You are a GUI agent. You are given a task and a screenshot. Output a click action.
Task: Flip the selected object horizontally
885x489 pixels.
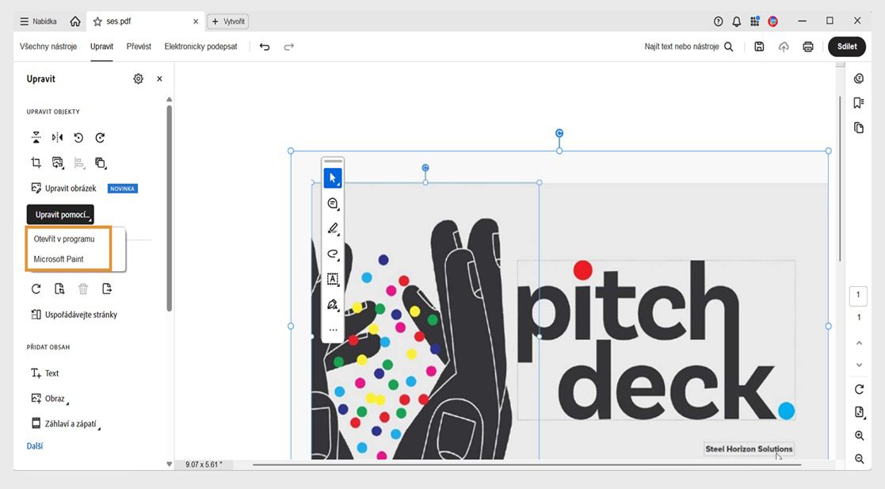click(x=57, y=137)
